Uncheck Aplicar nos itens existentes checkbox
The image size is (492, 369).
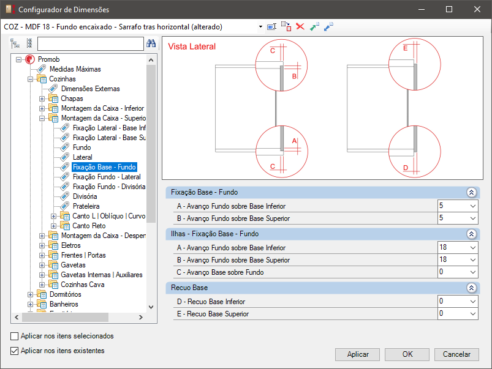point(14,351)
